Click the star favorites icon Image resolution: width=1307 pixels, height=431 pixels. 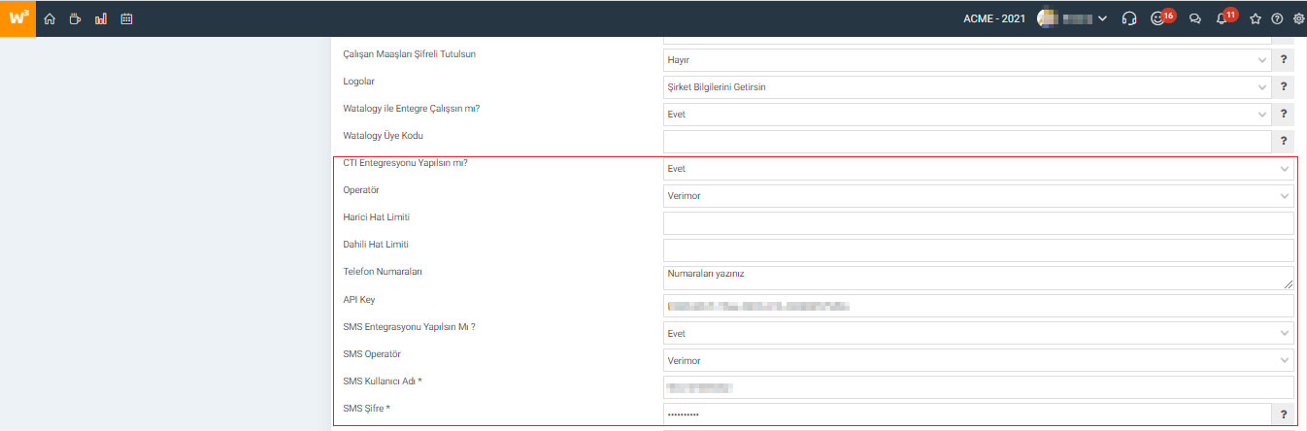(x=1256, y=18)
